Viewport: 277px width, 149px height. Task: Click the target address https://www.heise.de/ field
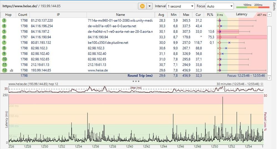(x=19, y=6)
